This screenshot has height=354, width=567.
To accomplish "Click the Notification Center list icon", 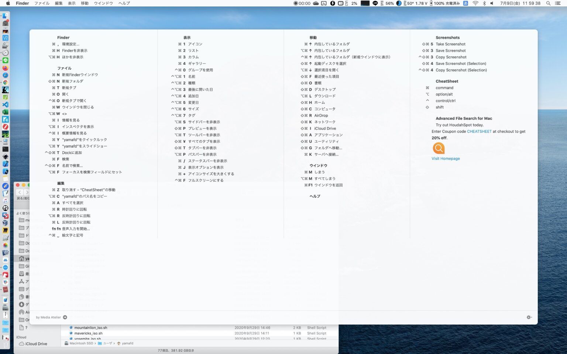I will (559, 3).
